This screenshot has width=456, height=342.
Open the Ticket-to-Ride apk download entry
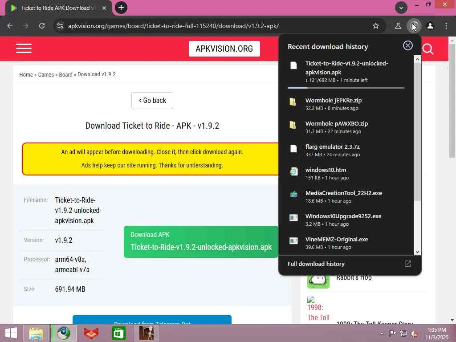[x=346, y=72]
